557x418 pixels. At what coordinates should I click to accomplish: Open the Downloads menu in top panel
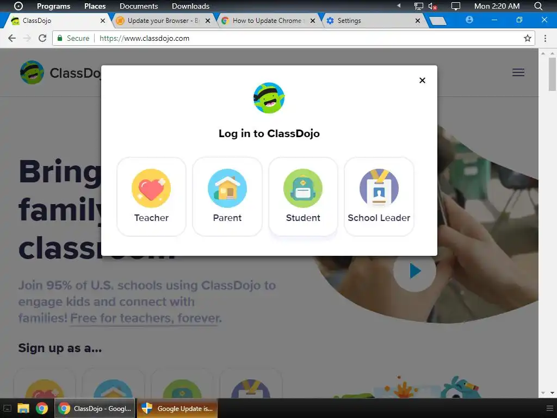[x=190, y=6]
